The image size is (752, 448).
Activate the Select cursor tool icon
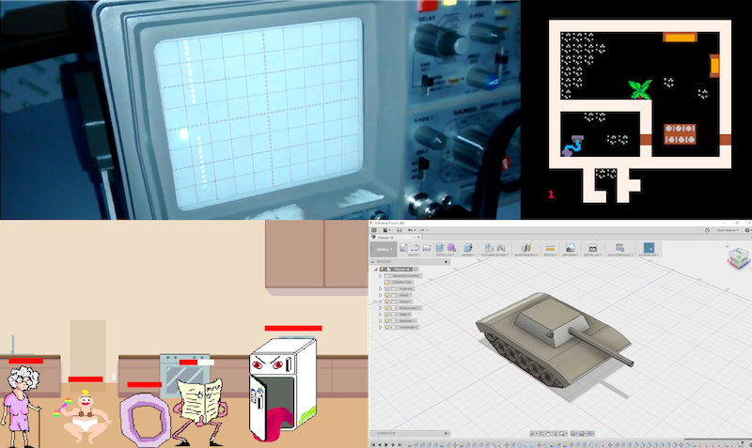click(x=649, y=248)
